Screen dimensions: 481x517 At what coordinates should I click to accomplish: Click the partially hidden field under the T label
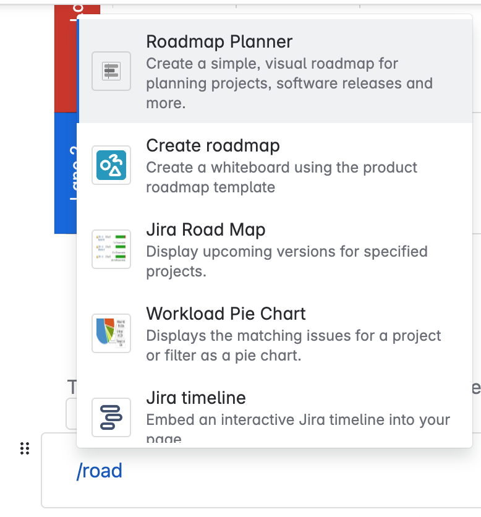click(x=72, y=414)
